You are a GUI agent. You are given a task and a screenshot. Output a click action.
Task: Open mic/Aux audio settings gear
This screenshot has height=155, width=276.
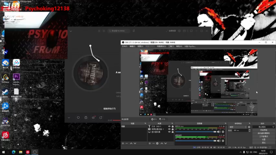tap(223, 132)
